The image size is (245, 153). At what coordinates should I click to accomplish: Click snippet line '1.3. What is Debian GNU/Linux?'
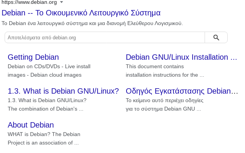point(47,100)
